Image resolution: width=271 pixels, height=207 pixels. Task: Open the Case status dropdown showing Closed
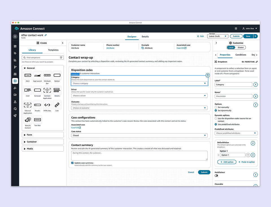(139, 135)
